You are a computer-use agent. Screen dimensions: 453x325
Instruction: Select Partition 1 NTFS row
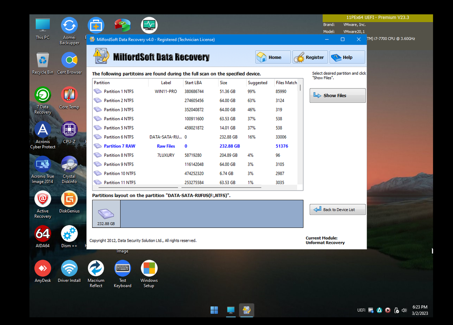coord(195,91)
